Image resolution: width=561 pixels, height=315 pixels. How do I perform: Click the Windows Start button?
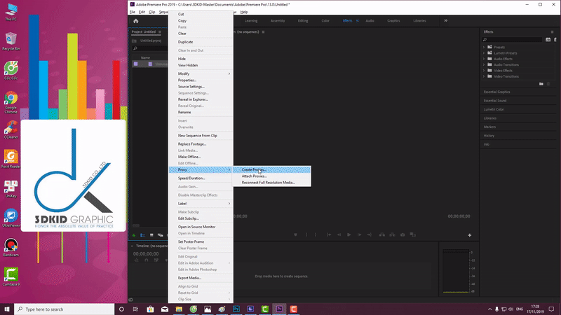coord(7,309)
